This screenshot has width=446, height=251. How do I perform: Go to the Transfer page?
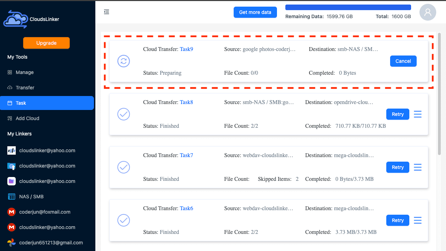[47, 88]
